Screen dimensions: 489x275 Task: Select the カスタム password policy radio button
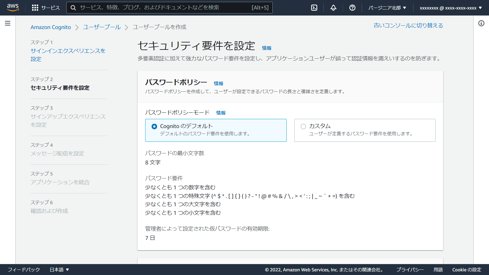point(303,126)
